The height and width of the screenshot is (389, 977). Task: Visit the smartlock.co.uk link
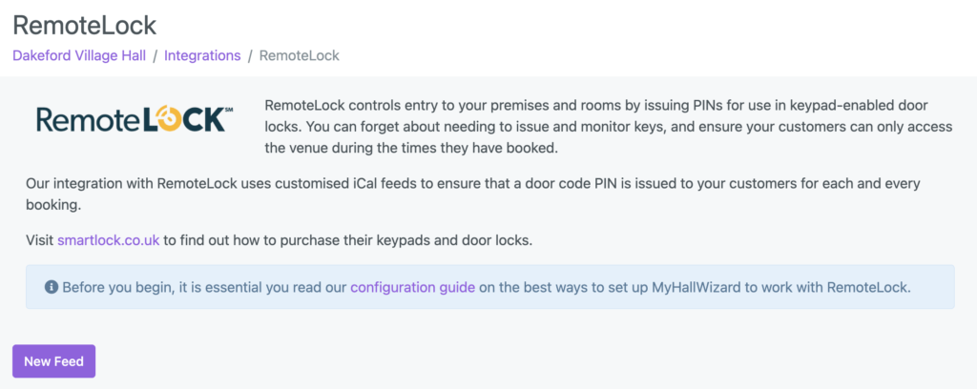[108, 239]
